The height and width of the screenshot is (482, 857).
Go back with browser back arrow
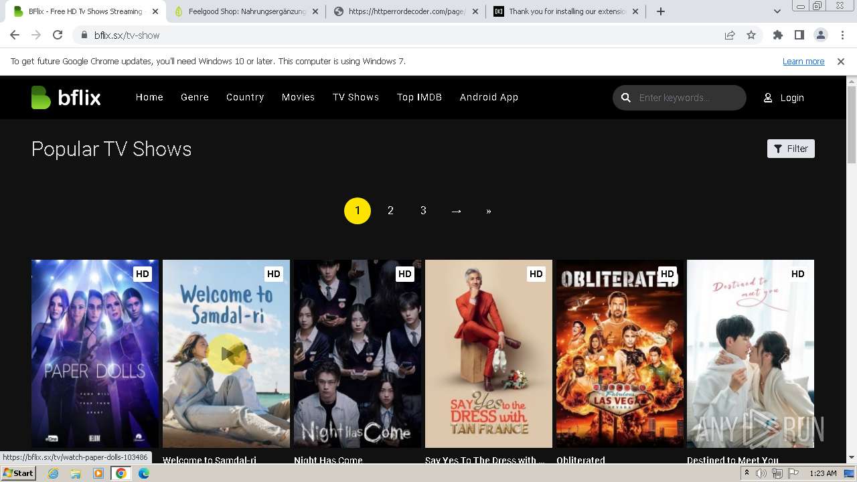[x=15, y=35]
